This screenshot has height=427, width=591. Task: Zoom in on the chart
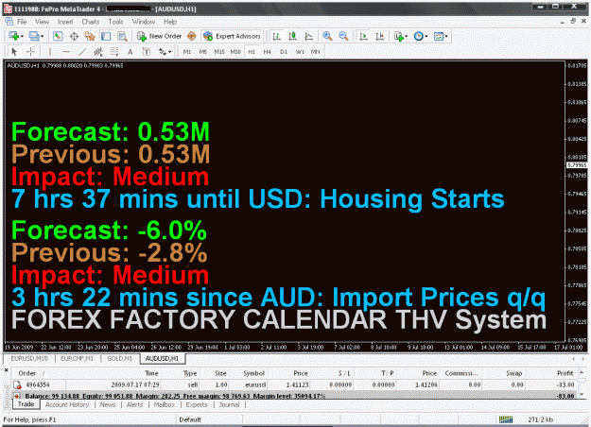click(x=327, y=36)
